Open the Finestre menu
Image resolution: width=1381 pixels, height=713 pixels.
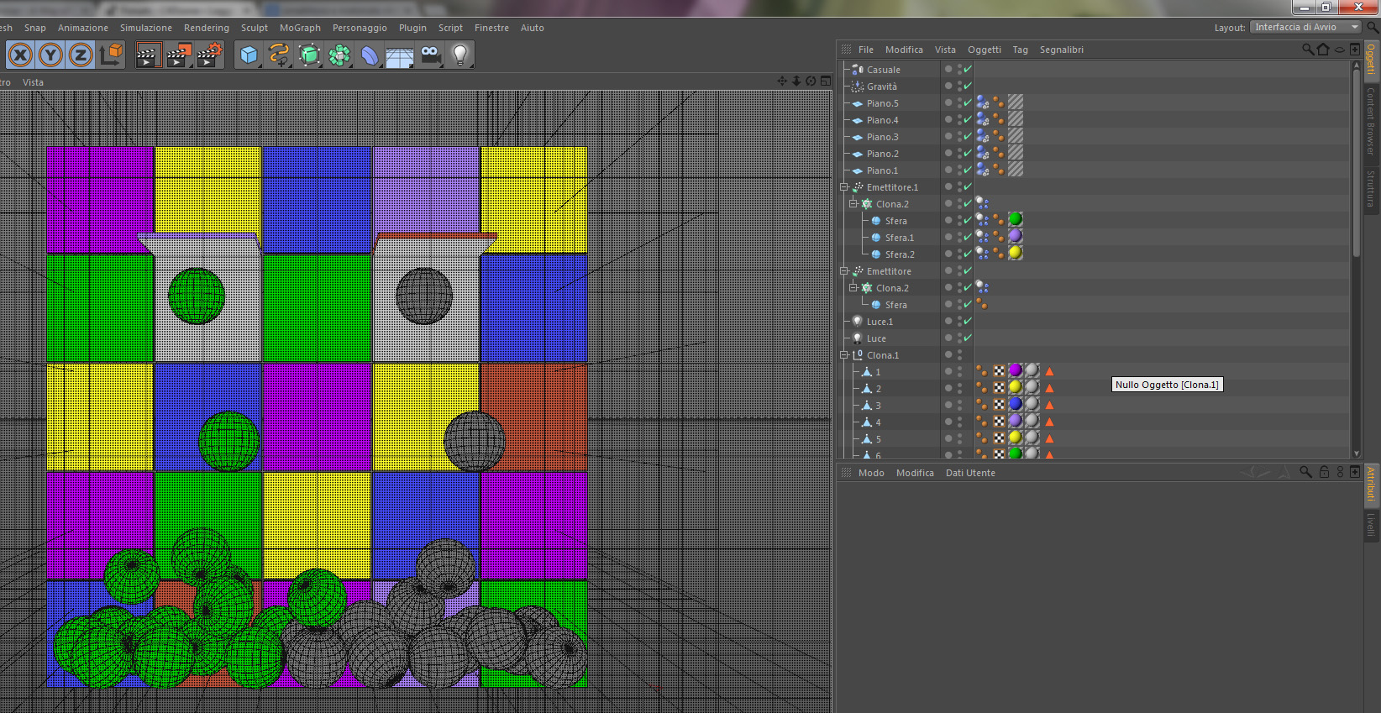pos(491,28)
